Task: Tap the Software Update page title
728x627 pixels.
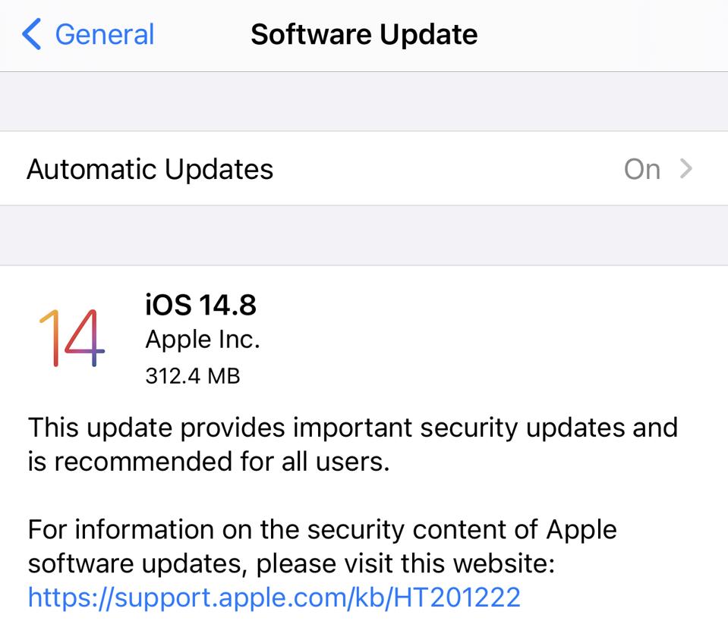Action: [x=364, y=35]
